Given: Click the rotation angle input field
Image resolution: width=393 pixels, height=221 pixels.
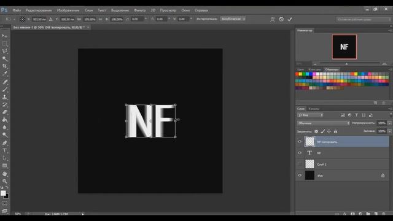Looking at the screenshot, I should 138,19.
